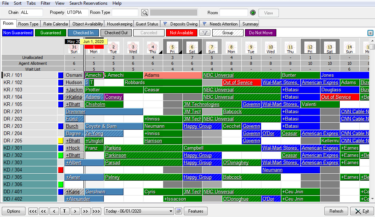Open the Tabs menu

31,3
